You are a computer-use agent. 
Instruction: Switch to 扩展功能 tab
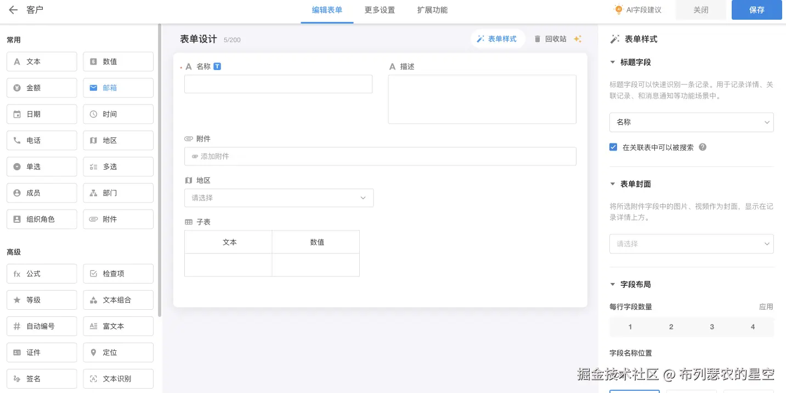click(x=432, y=10)
